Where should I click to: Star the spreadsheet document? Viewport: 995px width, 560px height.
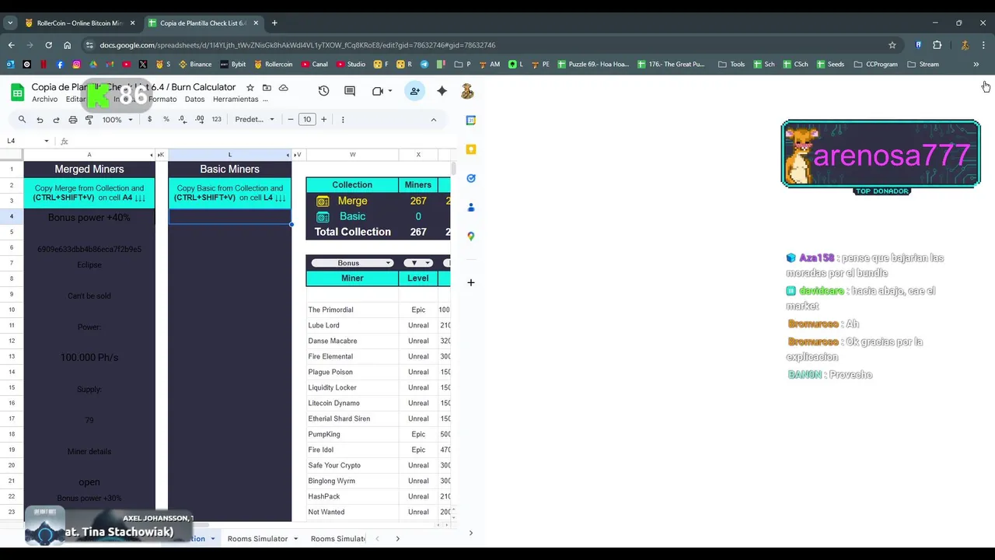(x=250, y=88)
